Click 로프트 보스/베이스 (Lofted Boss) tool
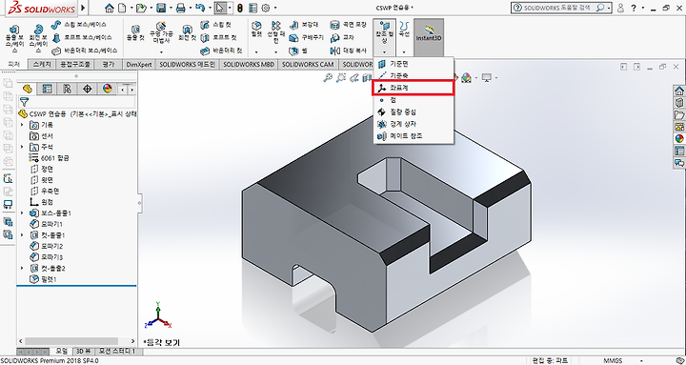 [x=82, y=38]
